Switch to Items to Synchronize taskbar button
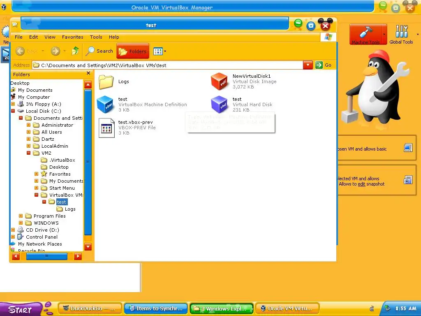The width and height of the screenshot is (421, 316). [x=156, y=309]
